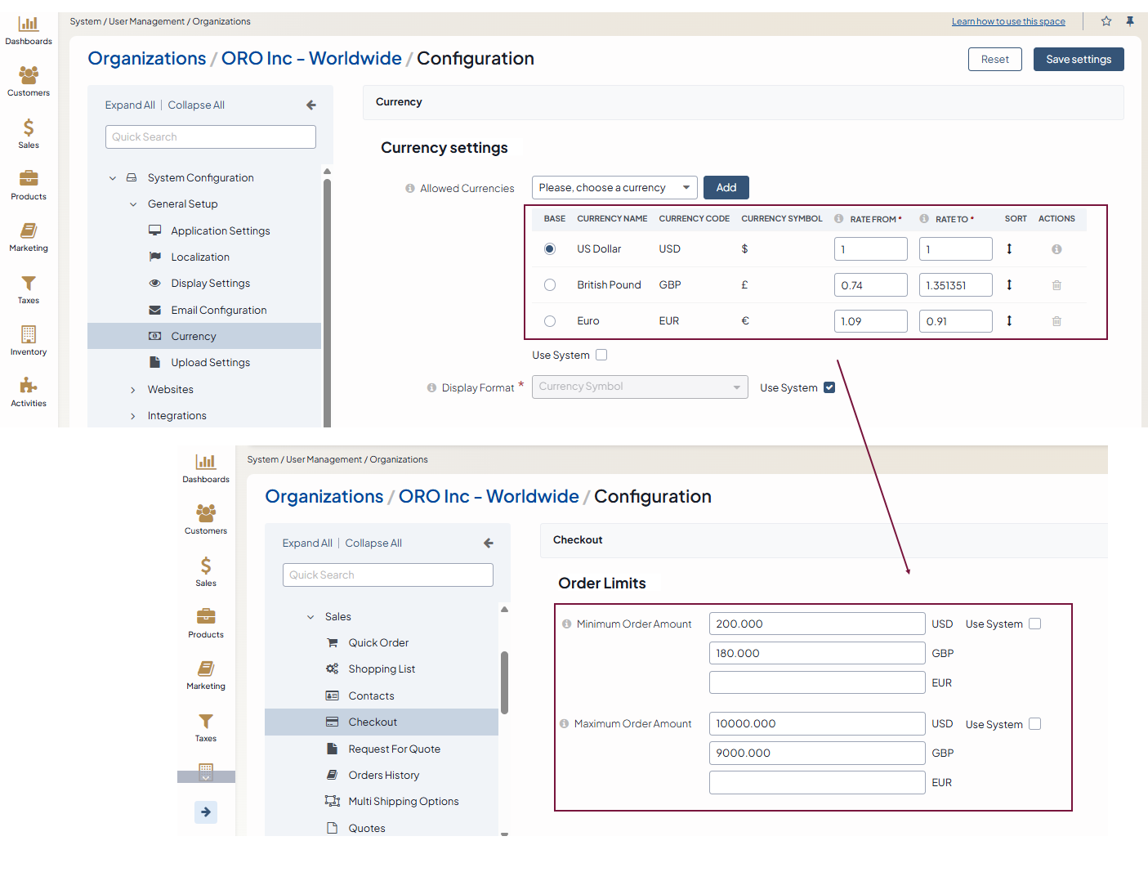This screenshot has width=1148, height=881.
Task: Select British Pound as base currency
Action: pos(550,285)
